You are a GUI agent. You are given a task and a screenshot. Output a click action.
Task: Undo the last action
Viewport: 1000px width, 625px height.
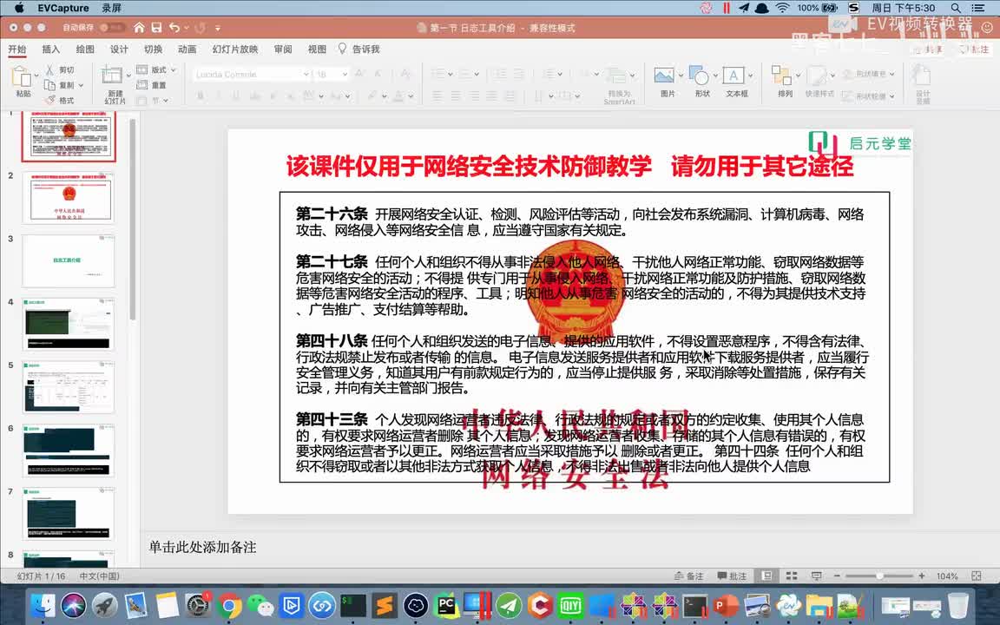pyautogui.click(x=174, y=28)
